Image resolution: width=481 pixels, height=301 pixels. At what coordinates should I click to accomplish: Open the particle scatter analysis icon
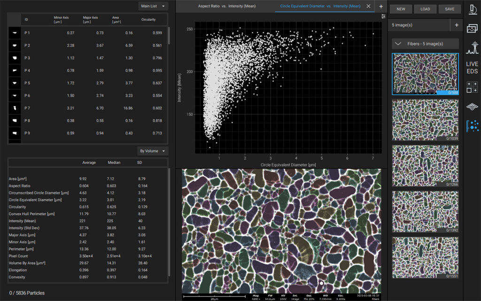pos(472,125)
